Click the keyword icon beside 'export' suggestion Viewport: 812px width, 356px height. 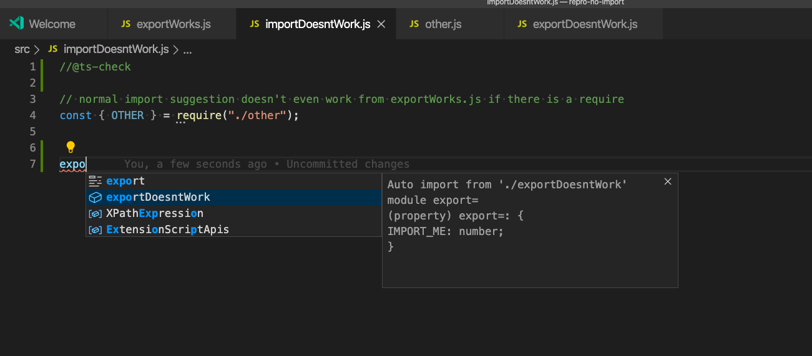tap(95, 181)
